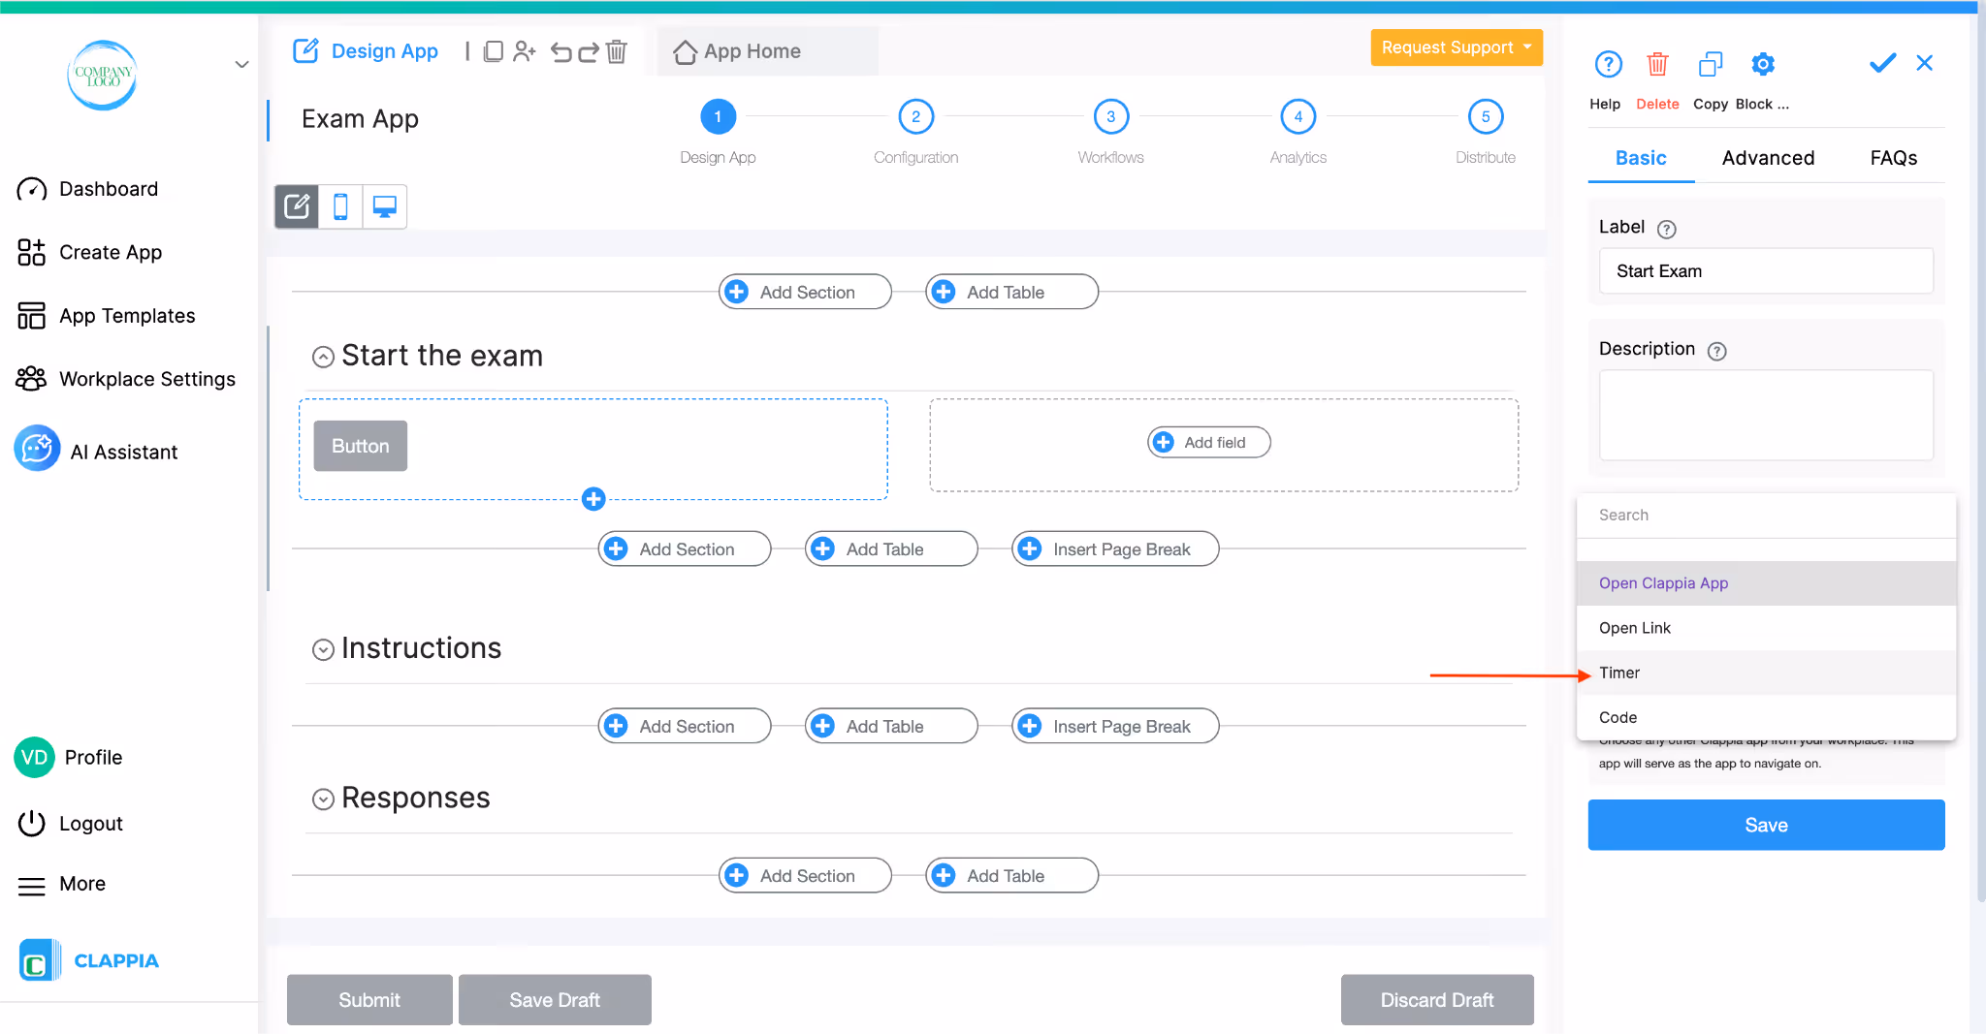The height and width of the screenshot is (1034, 1986).
Task: Open Profile with VD avatar
Action: (x=68, y=758)
